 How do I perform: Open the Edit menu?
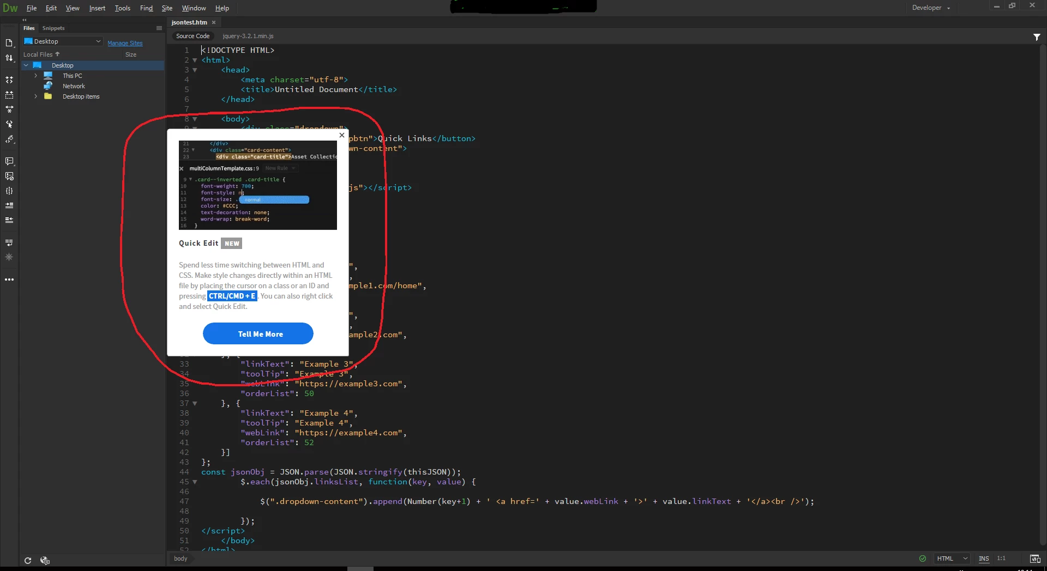coord(51,8)
